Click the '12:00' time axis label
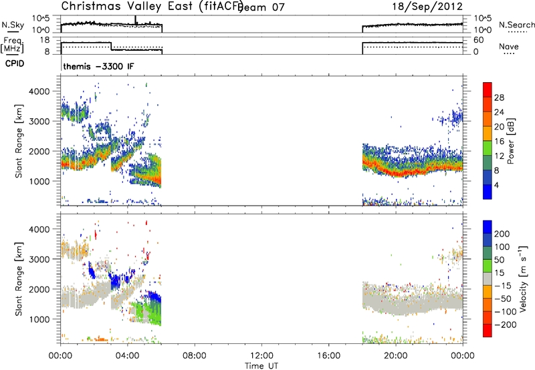Image resolution: width=535 pixels, height=370 pixels. coord(261,356)
